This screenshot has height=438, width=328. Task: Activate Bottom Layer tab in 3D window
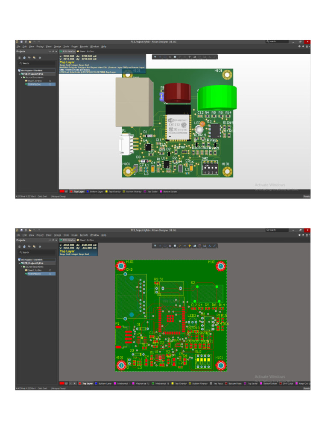pos(95,192)
